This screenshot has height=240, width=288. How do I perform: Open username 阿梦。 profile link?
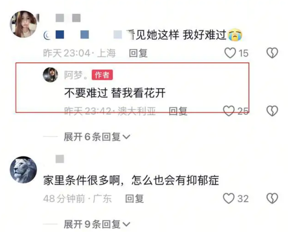point(76,75)
